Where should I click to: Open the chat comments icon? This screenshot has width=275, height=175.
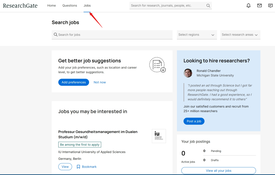(270, 6)
